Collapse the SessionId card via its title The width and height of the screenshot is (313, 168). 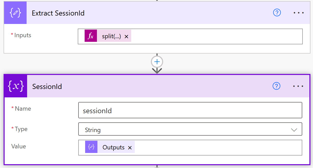47,86
